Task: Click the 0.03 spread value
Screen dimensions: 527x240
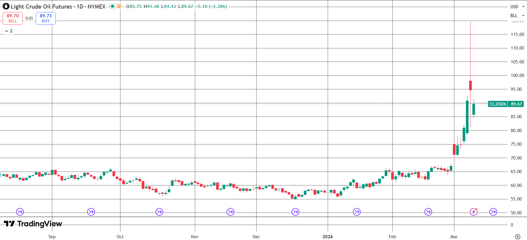Action: point(29,18)
